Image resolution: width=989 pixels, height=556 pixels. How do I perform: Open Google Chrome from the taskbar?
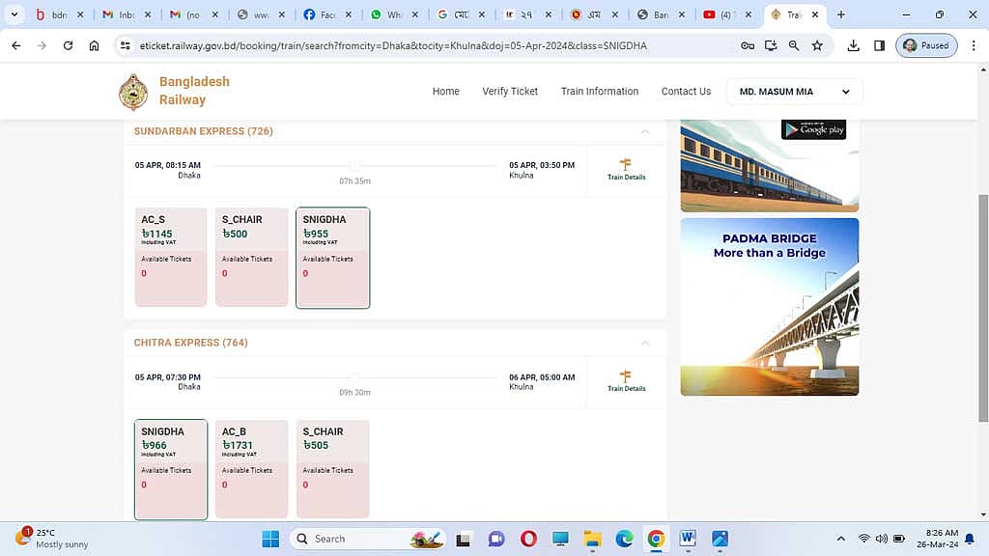(x=656, y=539)
